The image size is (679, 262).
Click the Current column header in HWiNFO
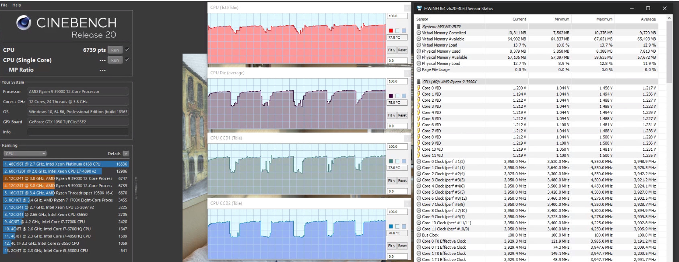[506, 19]
